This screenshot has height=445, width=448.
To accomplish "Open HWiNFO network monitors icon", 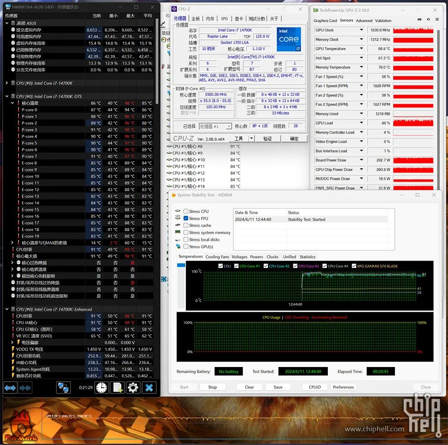I will (x=63, y=387).
